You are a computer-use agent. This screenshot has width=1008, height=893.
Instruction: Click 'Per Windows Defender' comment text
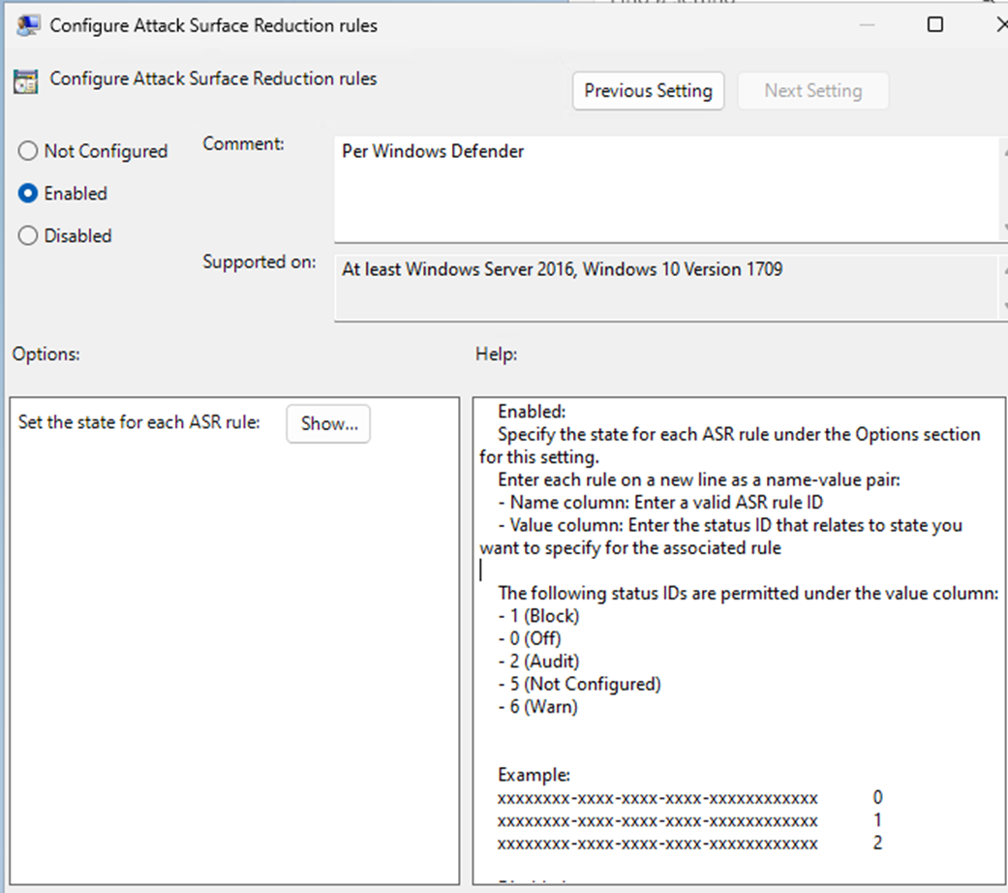click(x=433, y=152)
